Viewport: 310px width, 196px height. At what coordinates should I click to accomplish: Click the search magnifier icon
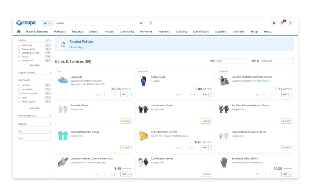(x=141, y=23)
